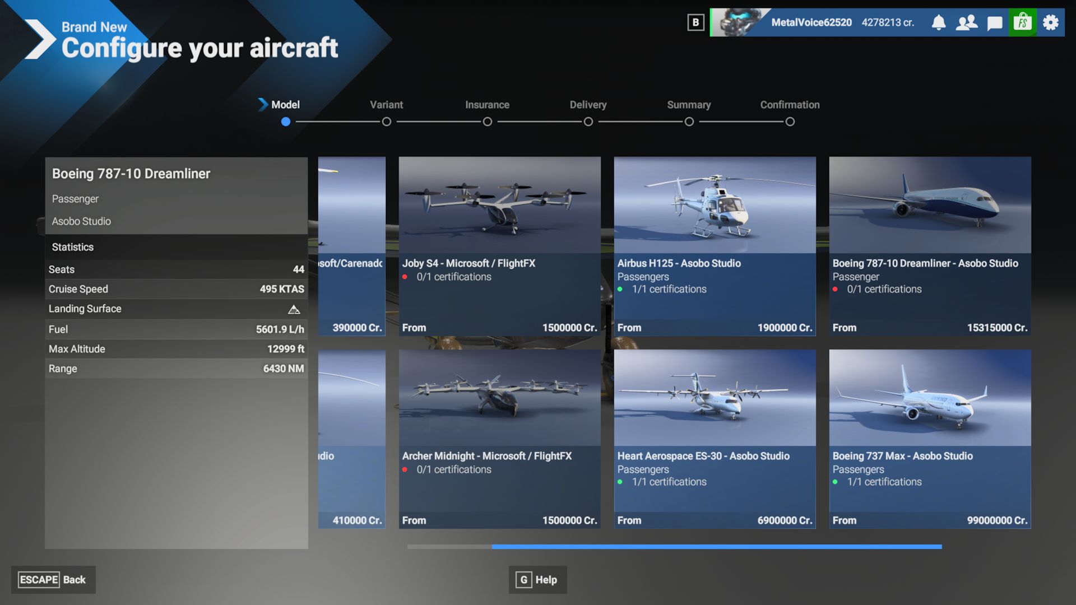This screenshot has width=1076, height=605.
Task: Click the blue chevron next to Model
Action: coord(262,105)
